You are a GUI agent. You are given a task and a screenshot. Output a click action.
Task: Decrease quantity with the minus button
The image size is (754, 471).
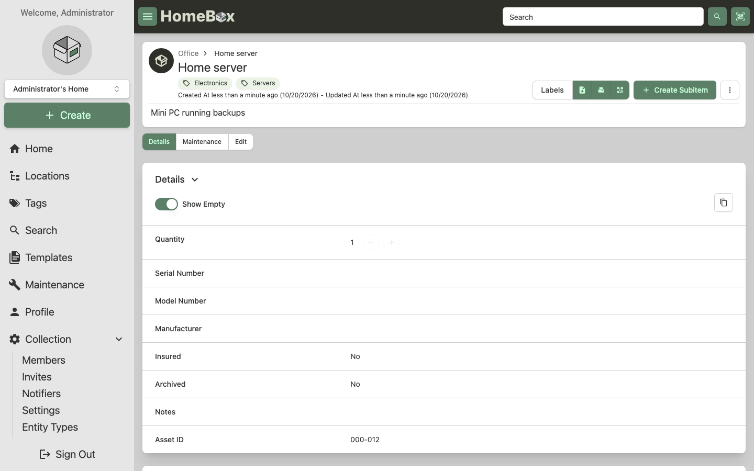tap(371, 242)
